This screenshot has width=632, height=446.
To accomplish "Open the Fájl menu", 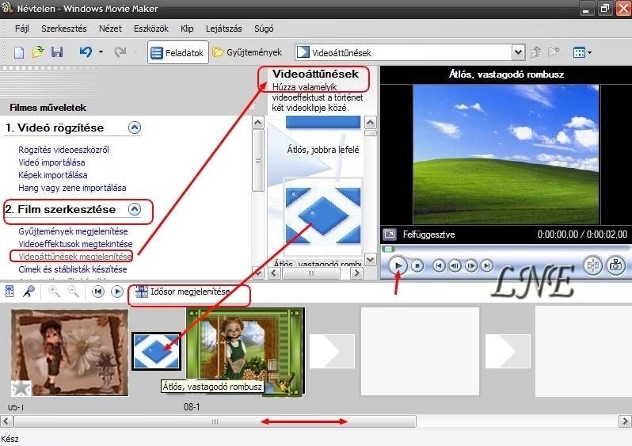I will click(21, 29).
